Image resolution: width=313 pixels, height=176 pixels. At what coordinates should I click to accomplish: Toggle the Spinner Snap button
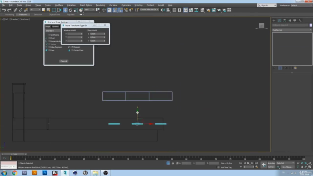tap(131, 10)
